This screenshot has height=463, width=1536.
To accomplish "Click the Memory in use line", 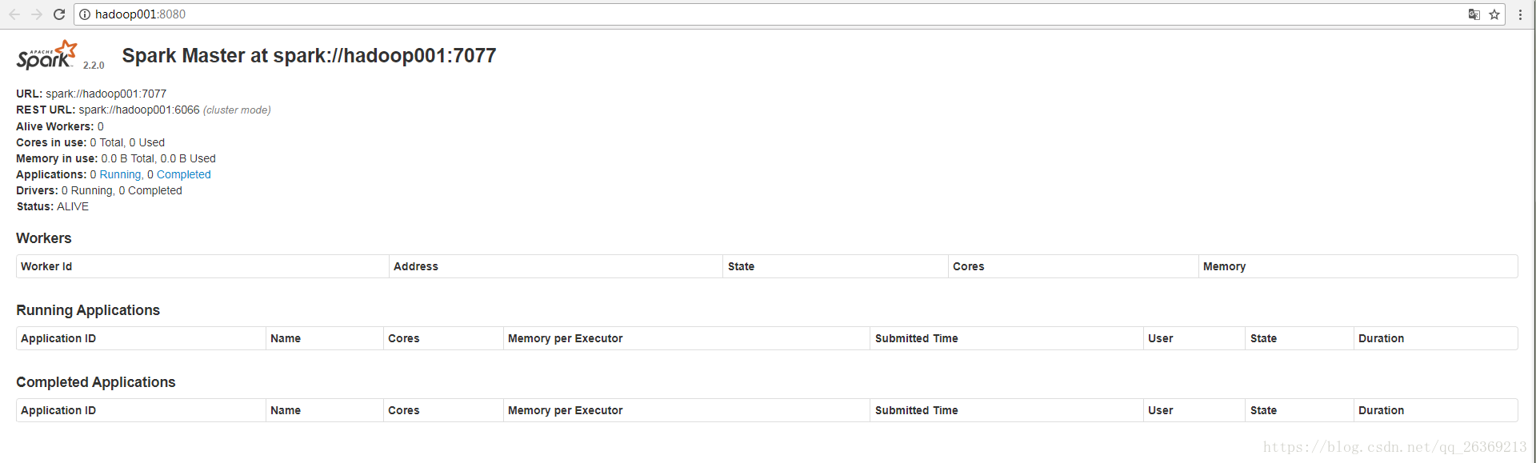I will [x=116, y=158].
